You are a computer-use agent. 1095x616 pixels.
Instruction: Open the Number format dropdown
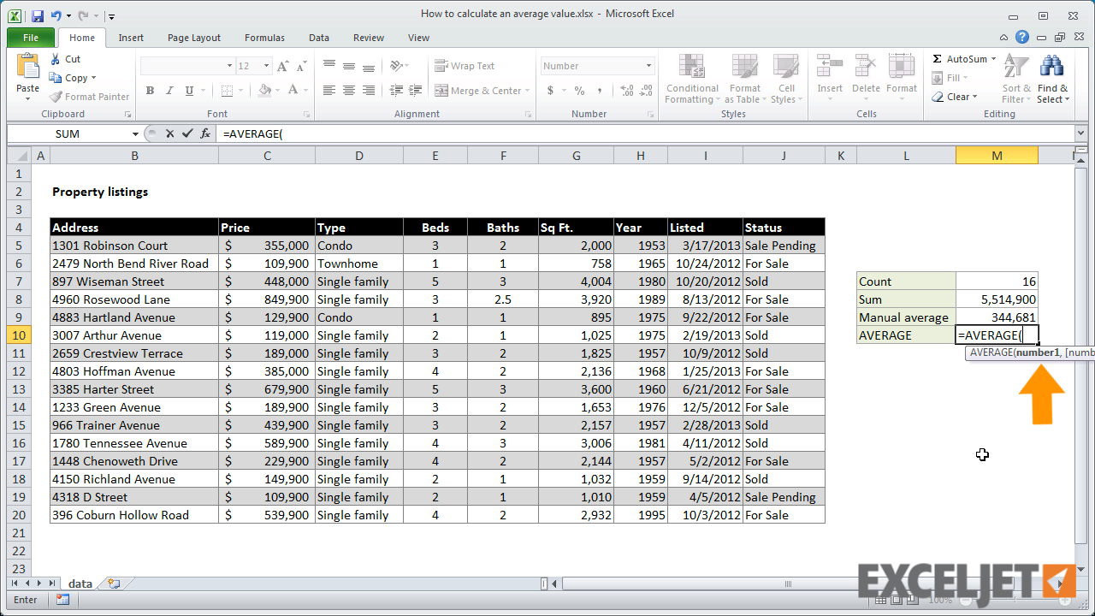tap(648, 66)
